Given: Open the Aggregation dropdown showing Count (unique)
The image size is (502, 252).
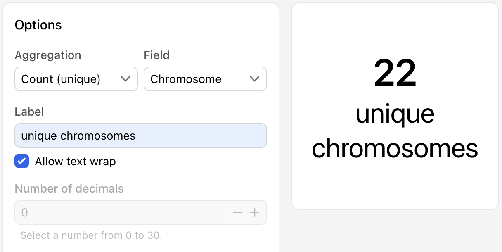Looking at the screenshot, I should (x=66, y=79).
